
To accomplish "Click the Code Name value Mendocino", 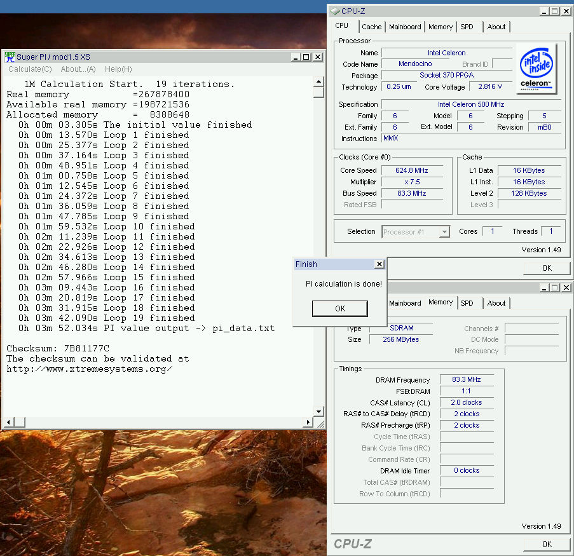I will coord(415,64).
